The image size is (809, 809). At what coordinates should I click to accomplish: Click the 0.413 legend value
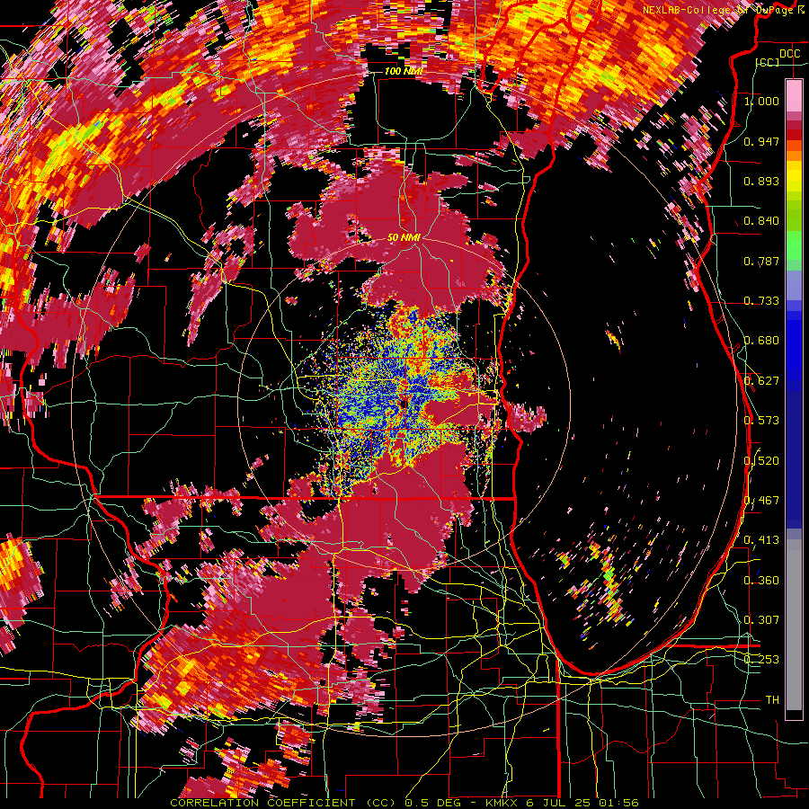(x=761, y=540)
